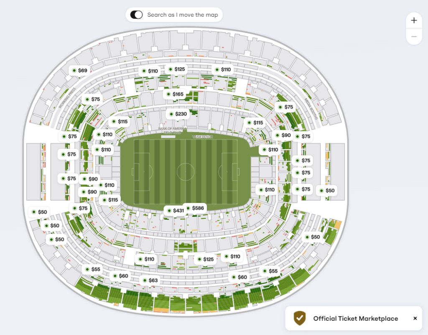
Task: Click the Team Bench label
Action: click(202, 137)
